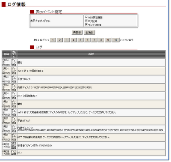Go to log page 10
Screen dimensions: 171x162
(x=116, y=40)
